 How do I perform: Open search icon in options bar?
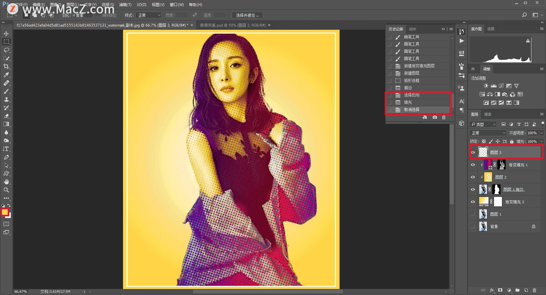(524, 15)
